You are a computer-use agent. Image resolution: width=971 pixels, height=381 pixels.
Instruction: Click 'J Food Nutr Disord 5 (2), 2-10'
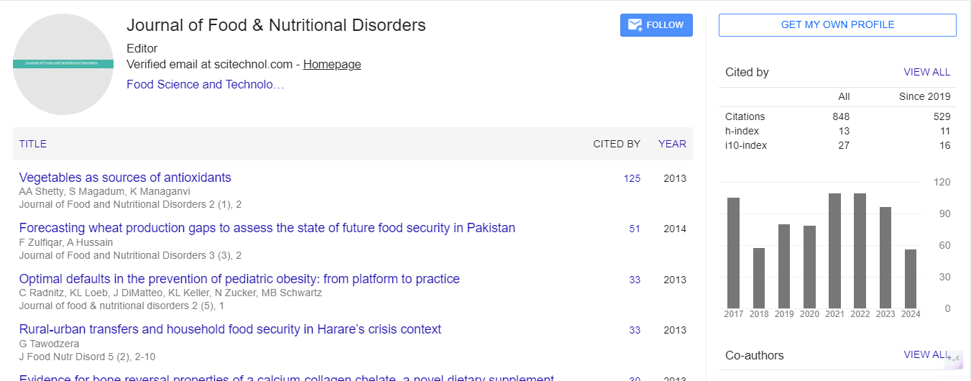(x=87, y=357)
